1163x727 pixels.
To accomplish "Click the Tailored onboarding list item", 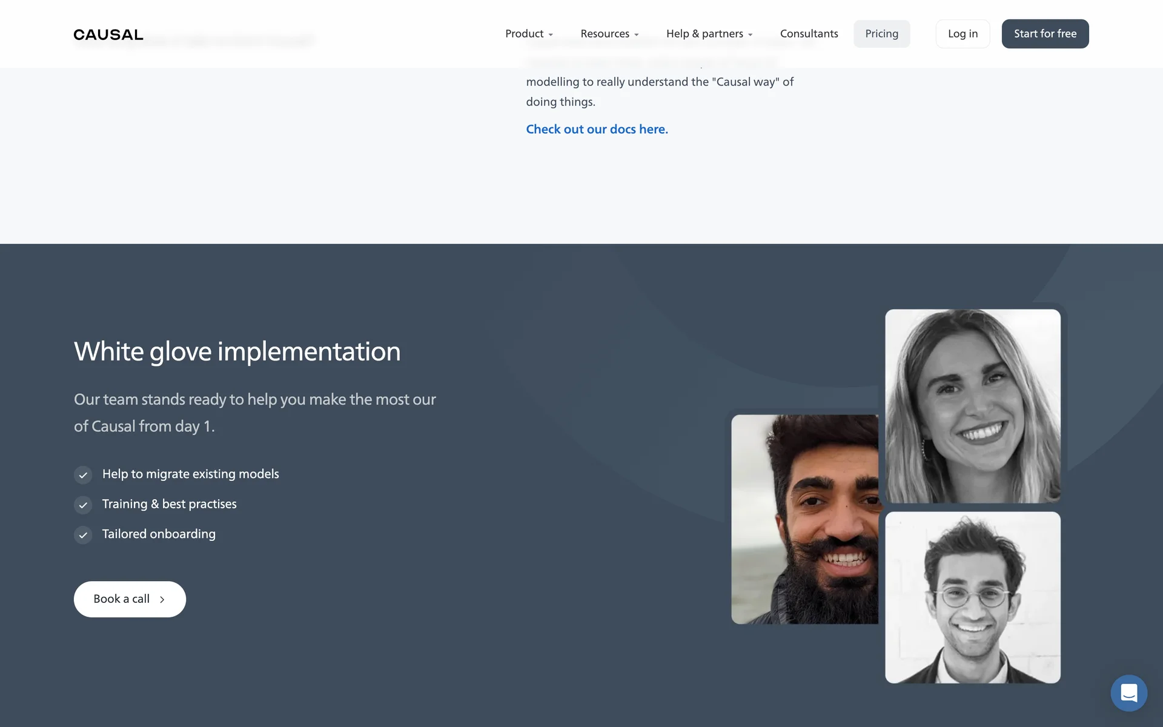I will coord(159,534).
